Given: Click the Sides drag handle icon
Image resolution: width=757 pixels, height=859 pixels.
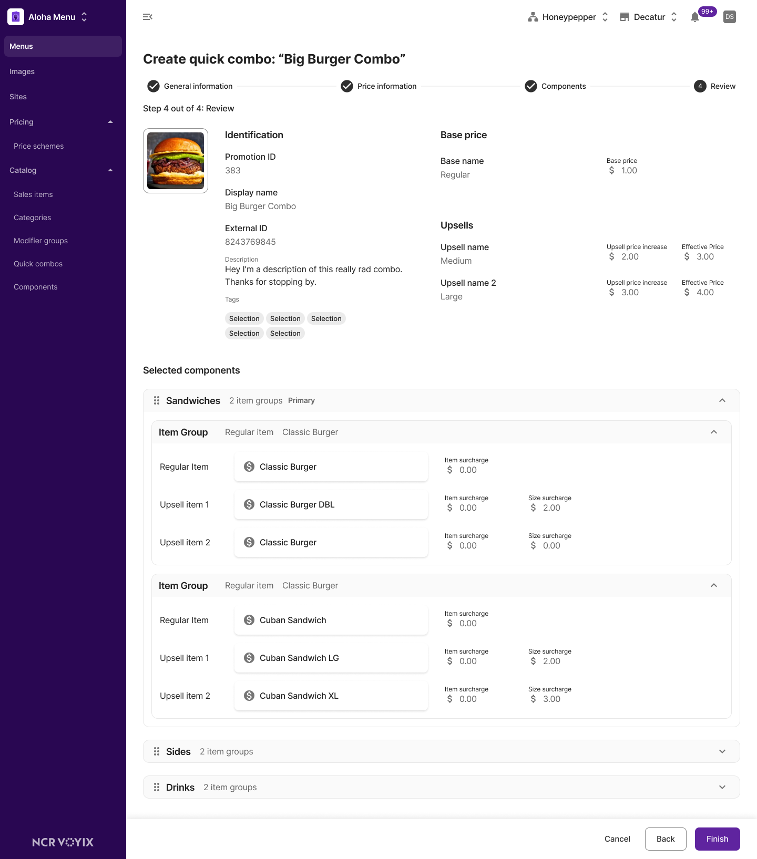Looking at the screenshot, I should pyautogui.click(x=157, y=751).
